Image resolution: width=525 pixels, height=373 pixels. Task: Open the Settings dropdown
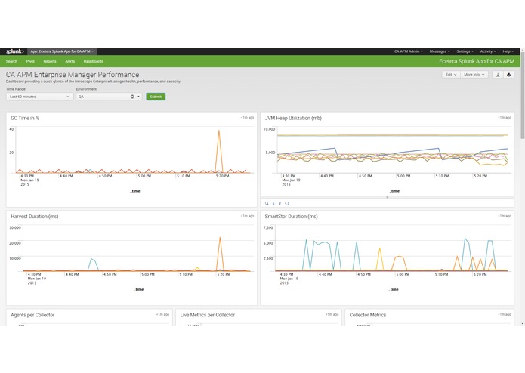coord(465,51)
